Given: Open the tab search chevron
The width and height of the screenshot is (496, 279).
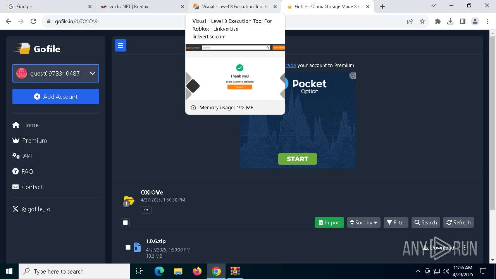Looking at the screenshot, I should [x=434, y=6].
